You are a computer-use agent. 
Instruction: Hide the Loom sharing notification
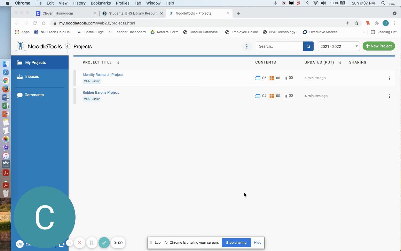coord(258,243)
